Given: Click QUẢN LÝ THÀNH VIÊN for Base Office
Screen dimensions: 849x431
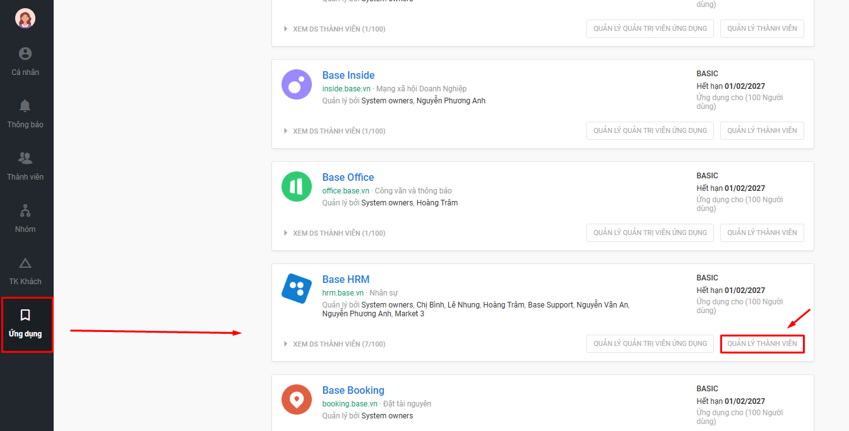Looking at the screenshot, I should point(762,233).
